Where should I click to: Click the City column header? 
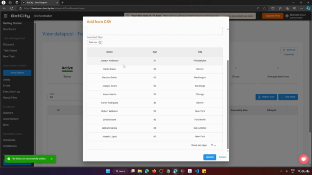(200, 52)
